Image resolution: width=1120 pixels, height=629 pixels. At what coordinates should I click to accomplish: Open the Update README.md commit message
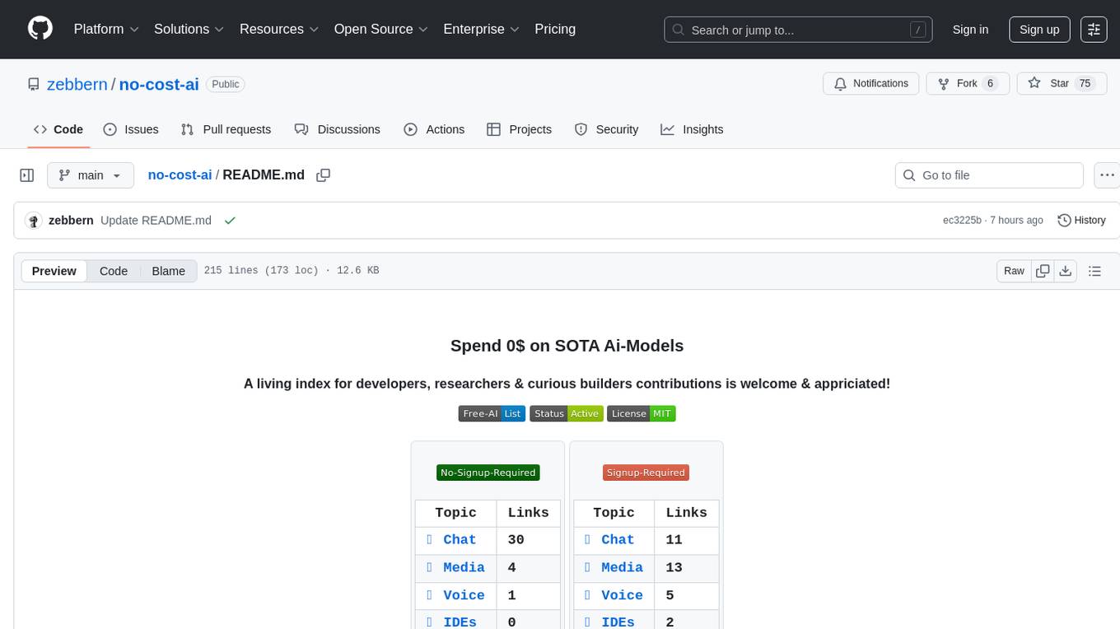[x=156, y=221]
